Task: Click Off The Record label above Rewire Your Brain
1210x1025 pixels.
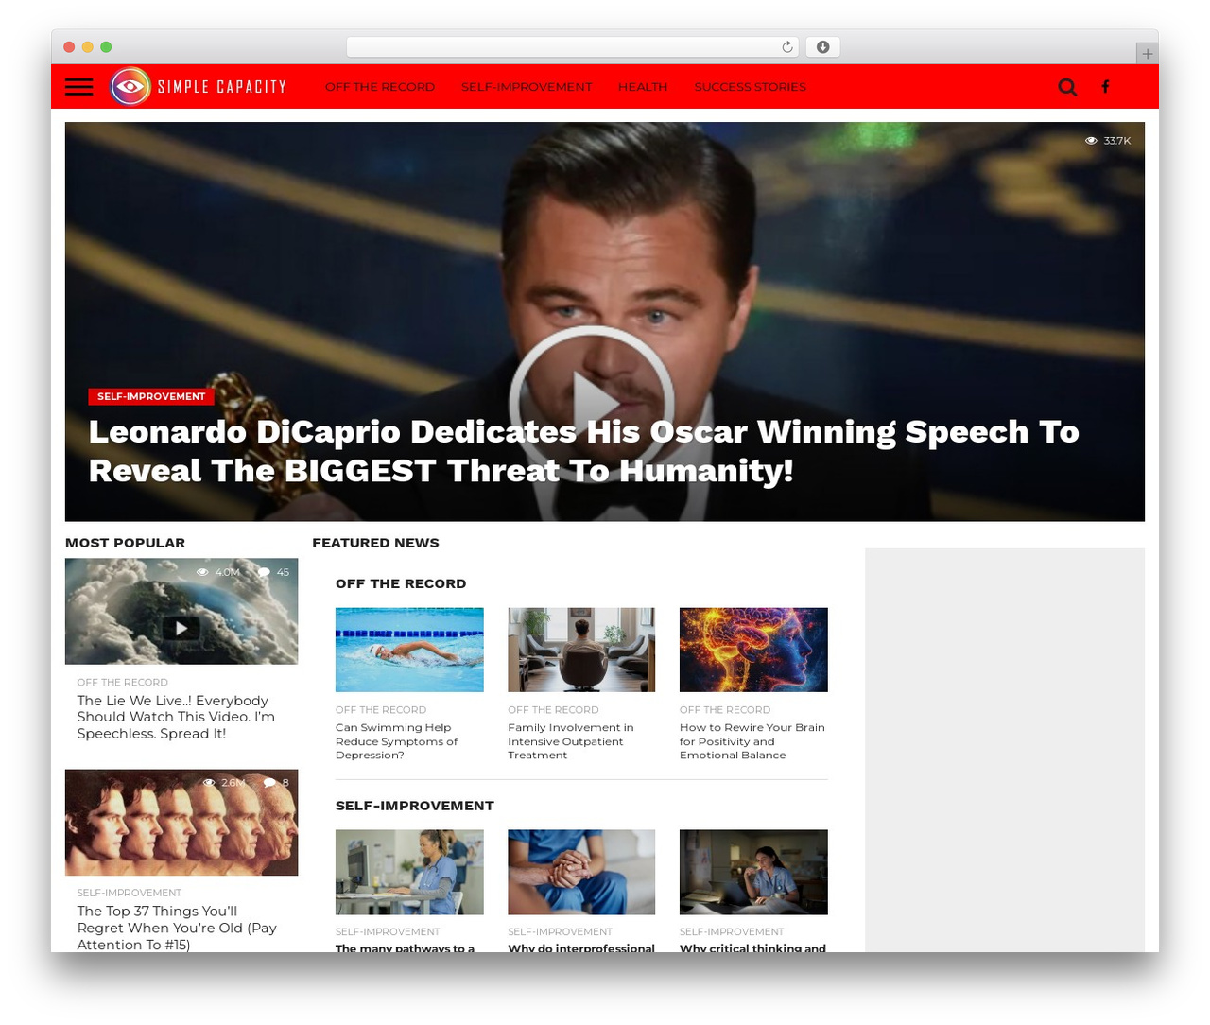Action: 725,710
